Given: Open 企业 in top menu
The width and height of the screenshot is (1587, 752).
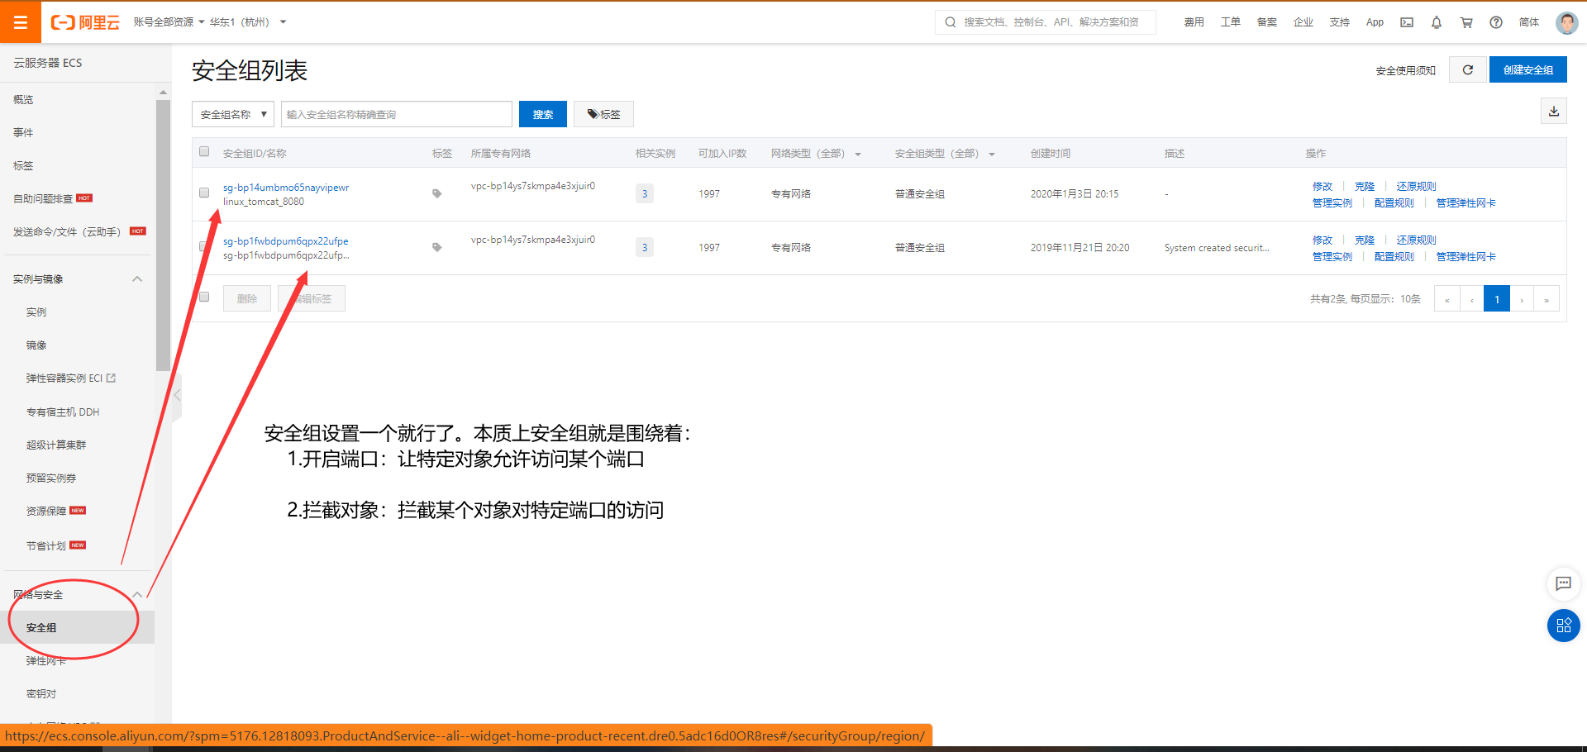Looking at the screenshot, I should 1303,22.
